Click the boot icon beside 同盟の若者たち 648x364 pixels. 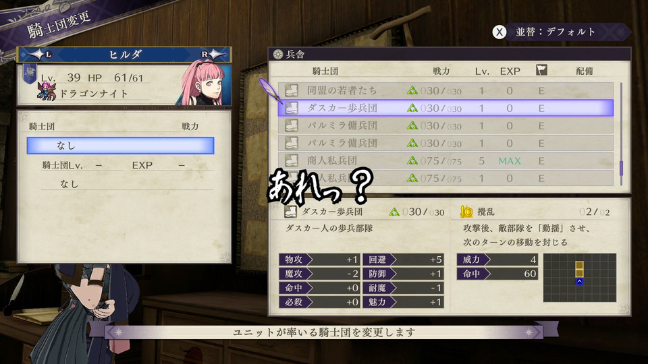tap(292, 90)
